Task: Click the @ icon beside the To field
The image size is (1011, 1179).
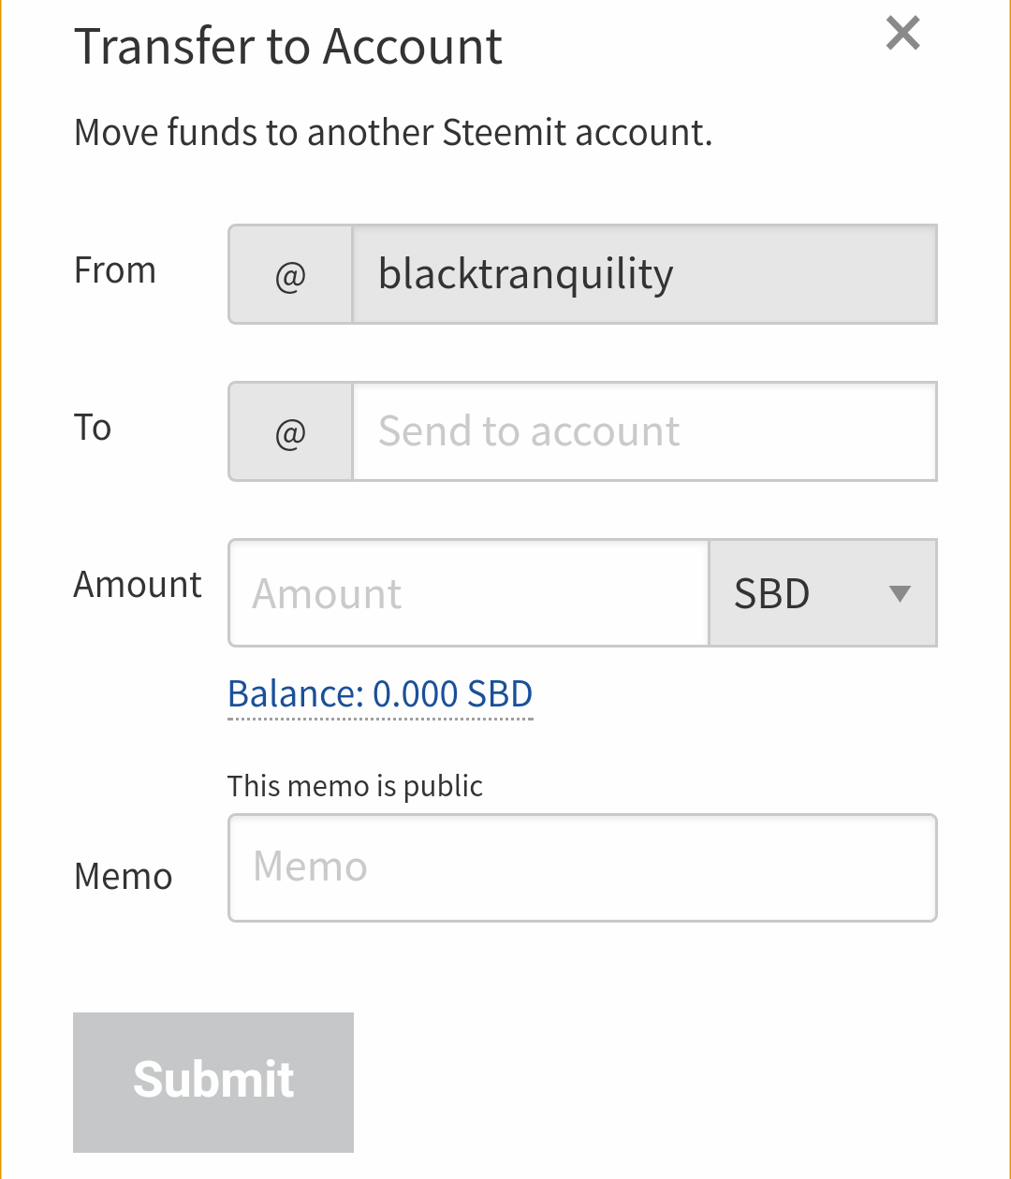Action: (290, 431)
